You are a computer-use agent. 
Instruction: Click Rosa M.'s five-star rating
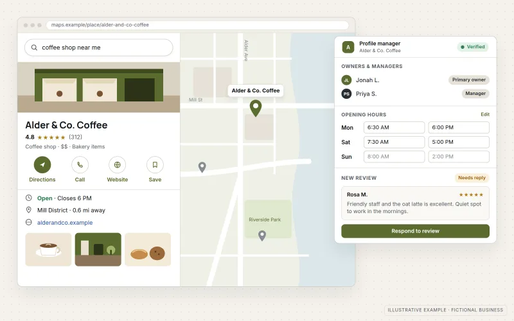tap(471, 195)
